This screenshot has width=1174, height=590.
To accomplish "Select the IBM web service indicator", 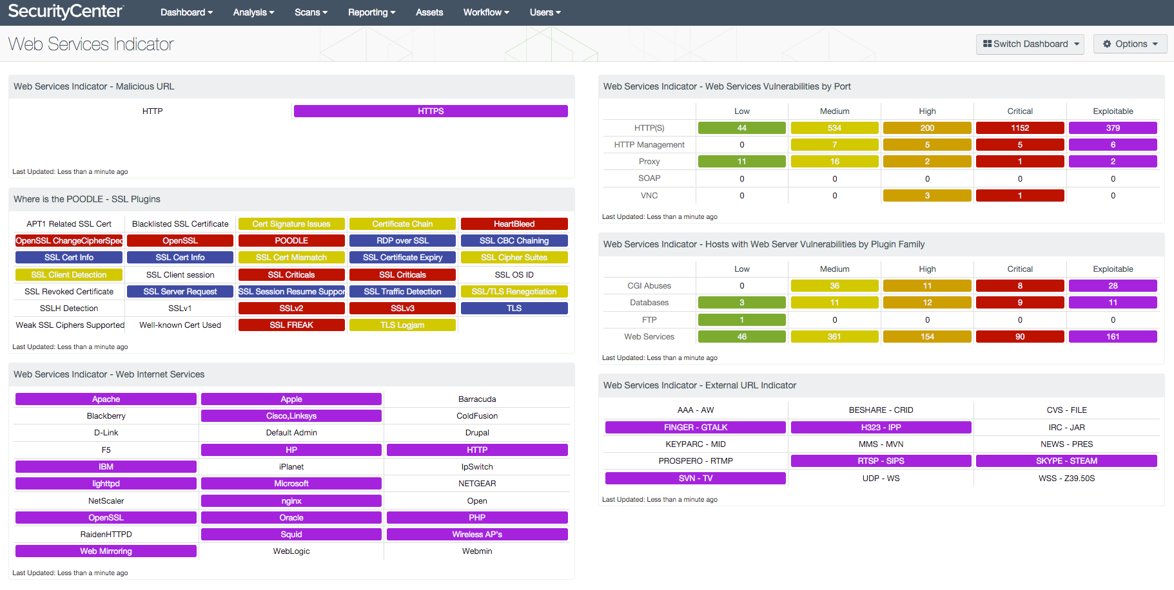I will pos(106,467).
